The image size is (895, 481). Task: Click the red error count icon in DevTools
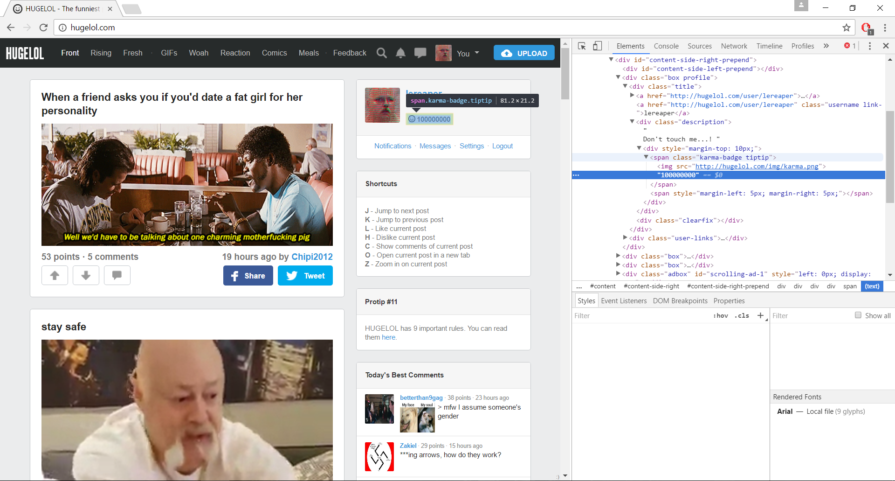pos(847,46)
